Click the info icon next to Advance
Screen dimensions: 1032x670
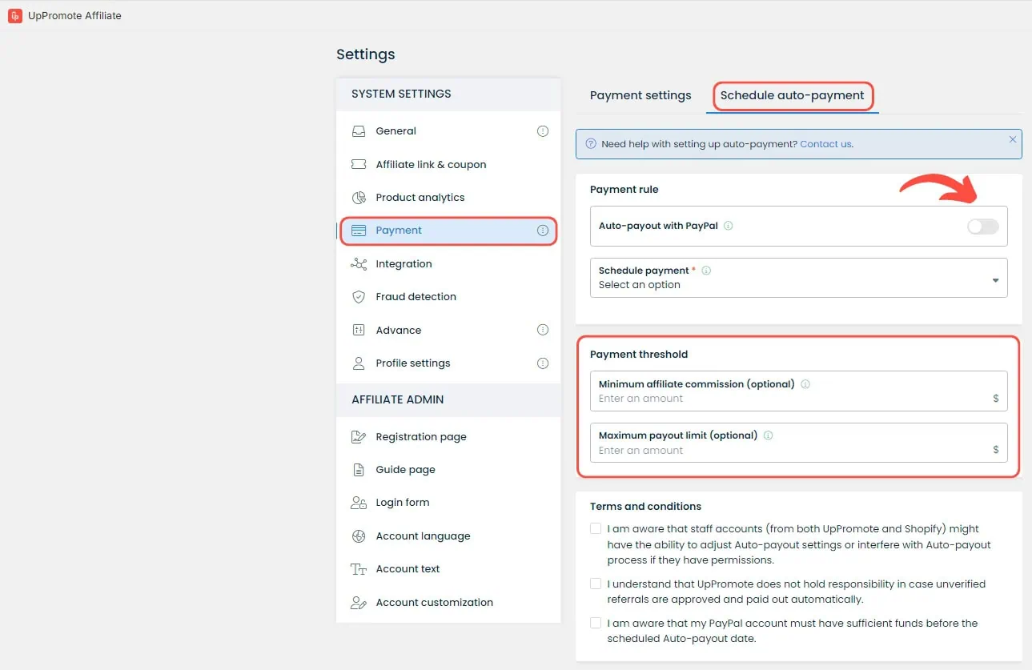tap(543, 330)
